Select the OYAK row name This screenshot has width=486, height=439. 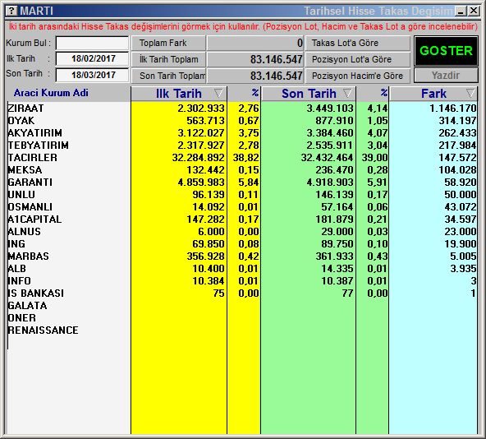(x=21, y=121)
